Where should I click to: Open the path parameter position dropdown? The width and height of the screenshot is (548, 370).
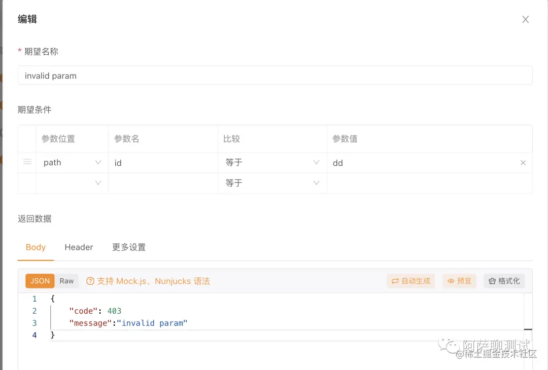pos(72,163)
